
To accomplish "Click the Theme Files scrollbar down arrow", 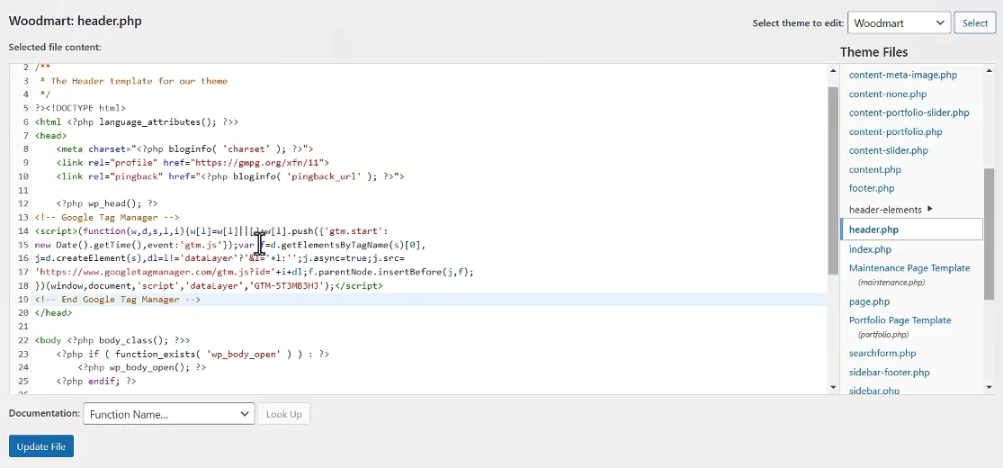I will coord(989,387).
